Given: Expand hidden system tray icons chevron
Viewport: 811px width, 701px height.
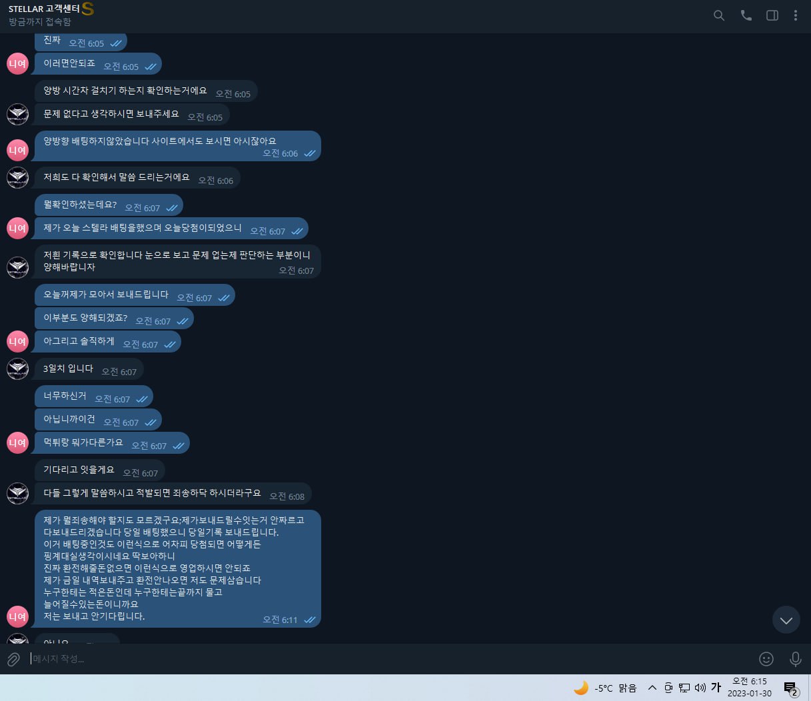Looking at the screenshot, I should (x=652, y=688).
